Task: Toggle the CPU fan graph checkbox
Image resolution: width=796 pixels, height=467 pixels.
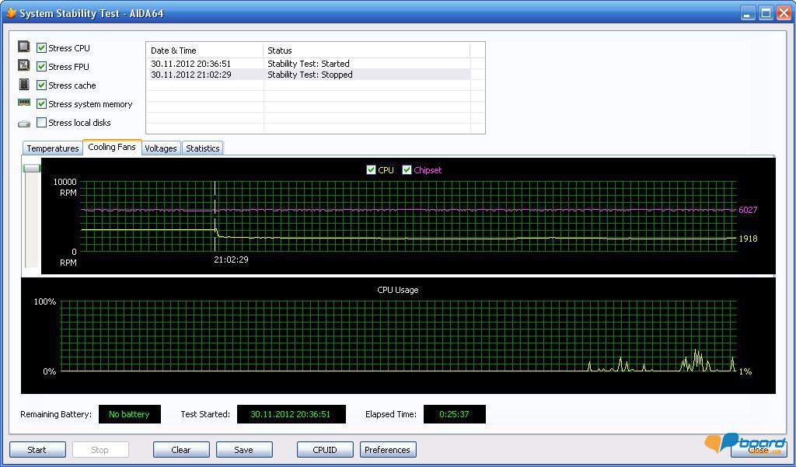Action: (x=371, y=170)
